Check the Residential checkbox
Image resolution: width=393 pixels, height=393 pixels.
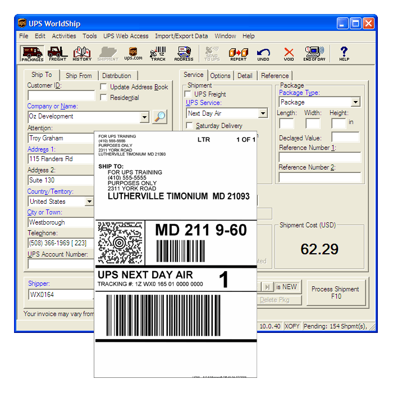(103, 98)
